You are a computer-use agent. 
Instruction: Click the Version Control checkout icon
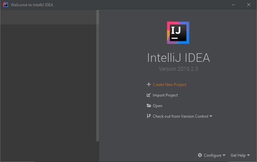(148, 116)
